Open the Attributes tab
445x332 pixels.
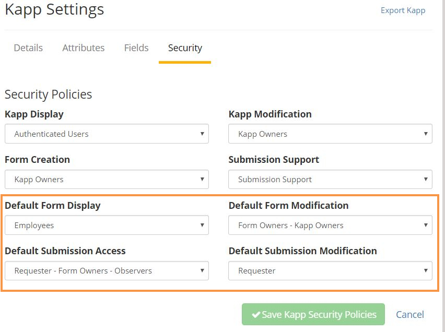(x=84, y=48)
